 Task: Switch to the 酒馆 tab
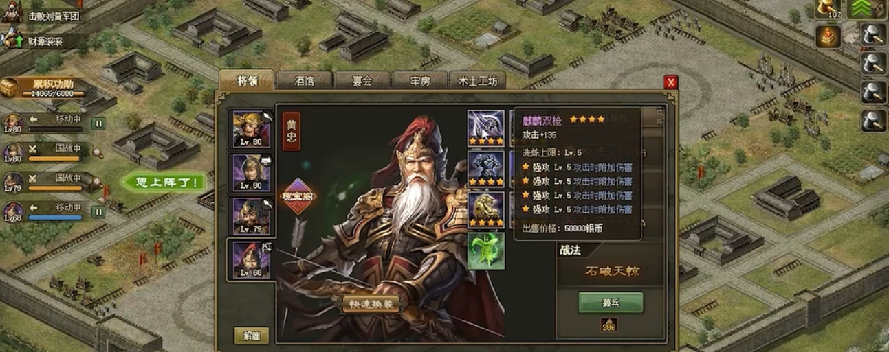tap(304, 81)
